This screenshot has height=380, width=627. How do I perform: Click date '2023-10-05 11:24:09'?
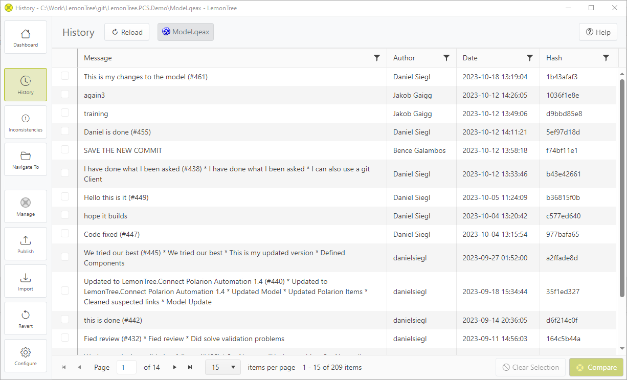[x=495, y=197]
